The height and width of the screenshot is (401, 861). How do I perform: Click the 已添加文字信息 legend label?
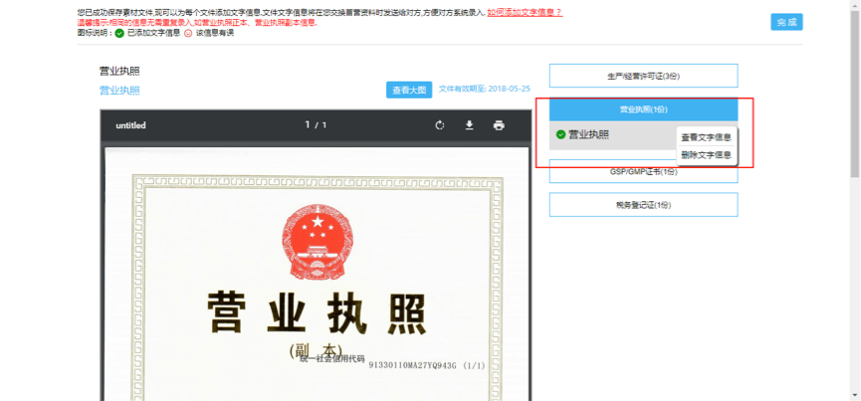pos(153,33)
